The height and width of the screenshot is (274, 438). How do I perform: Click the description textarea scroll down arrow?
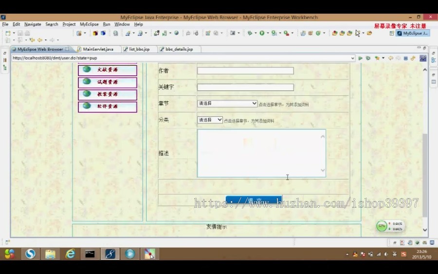point(323,170)
